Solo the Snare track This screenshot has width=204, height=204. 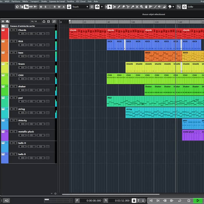coord(15,64)
